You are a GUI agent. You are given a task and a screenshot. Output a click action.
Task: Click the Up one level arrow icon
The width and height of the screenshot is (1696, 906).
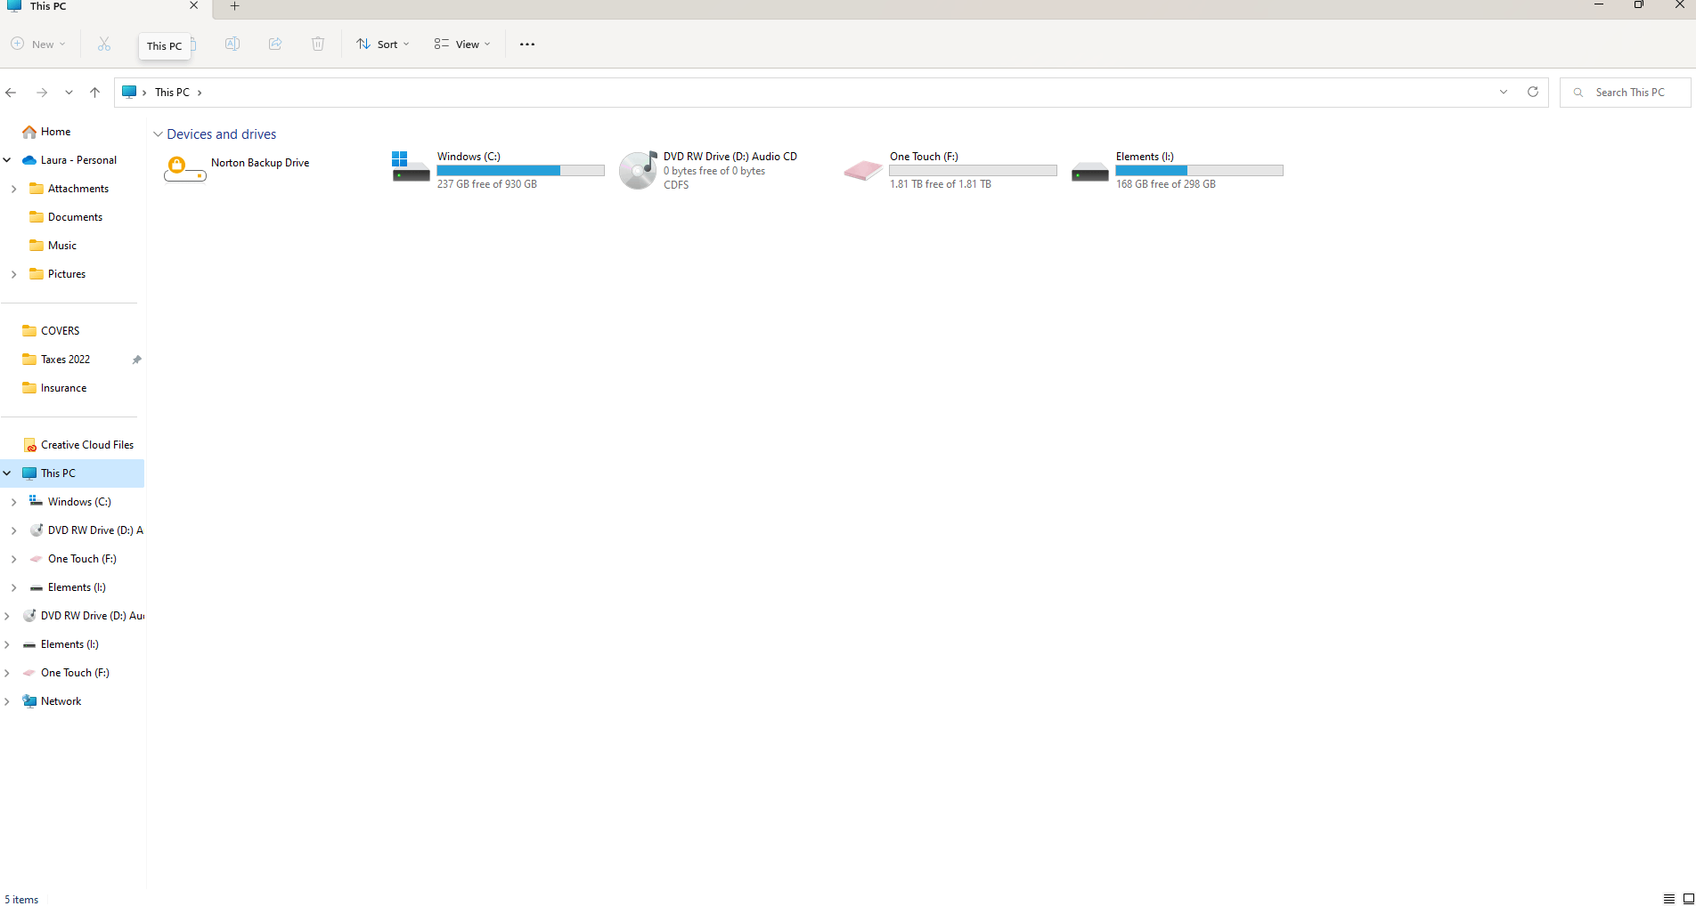click(94, 92)
